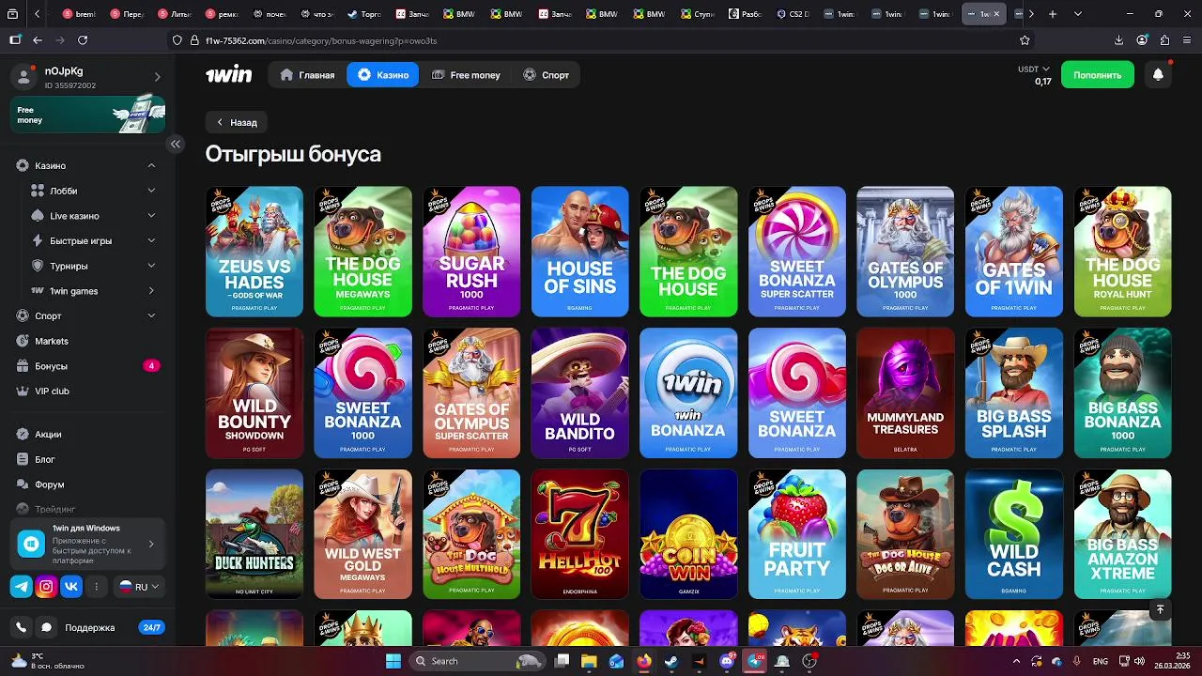Reload the browser page
This screenshot has width=1202, height=676.
(83, 40)
